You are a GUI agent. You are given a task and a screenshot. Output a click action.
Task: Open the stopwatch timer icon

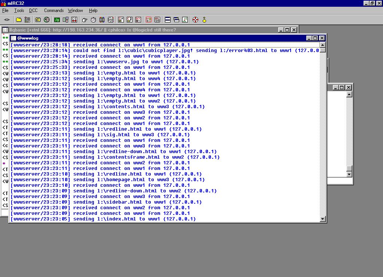click(x=93, y=19)
